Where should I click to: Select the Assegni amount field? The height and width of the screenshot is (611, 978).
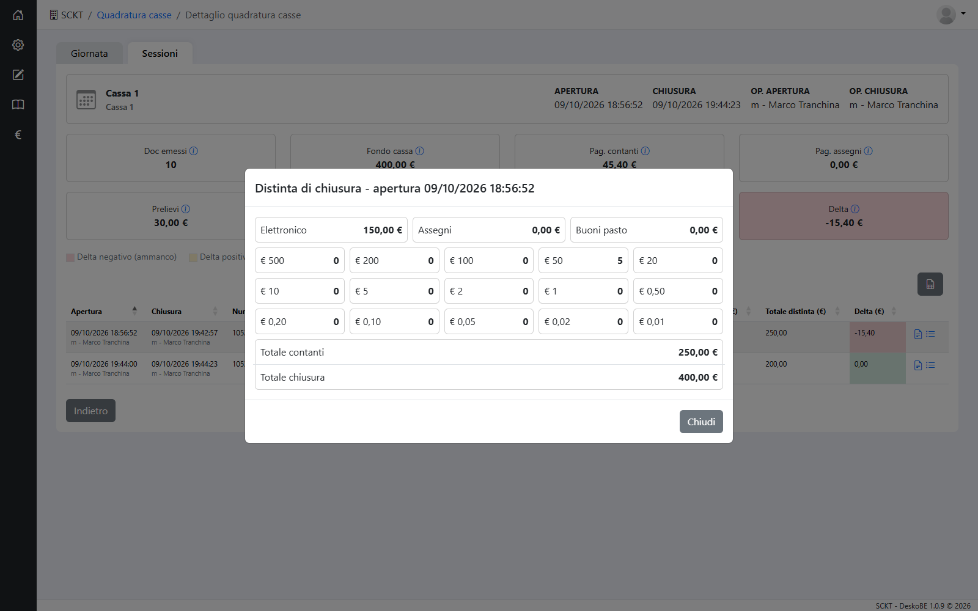tap(489, 230)
